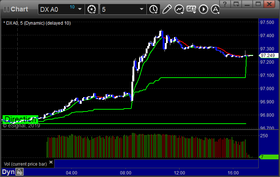Click the 97.300 price axis label

point(267,49)
